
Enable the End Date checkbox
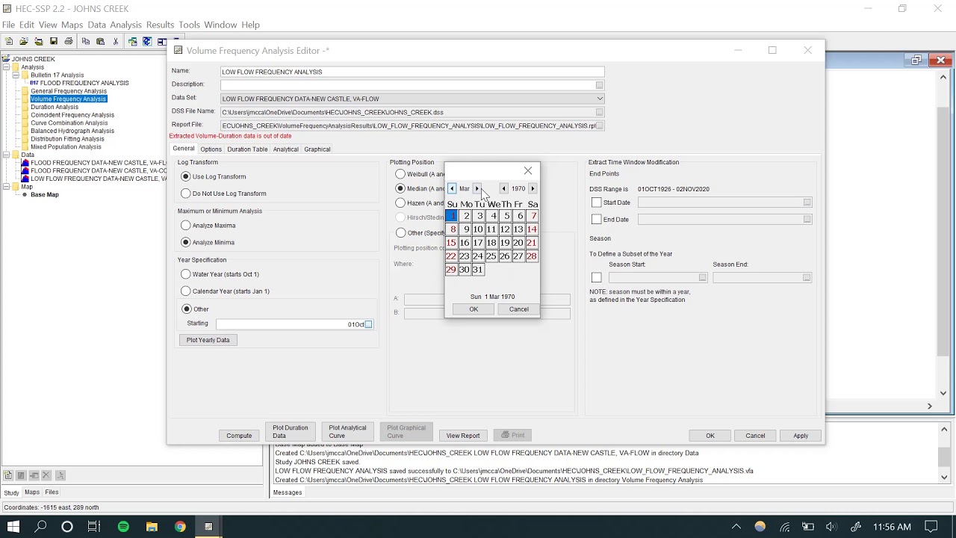596,220
